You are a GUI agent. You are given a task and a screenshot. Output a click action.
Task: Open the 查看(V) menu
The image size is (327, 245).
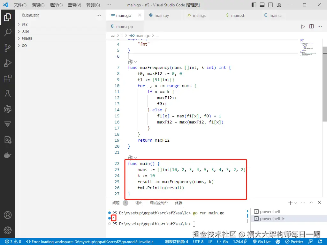click(74, 5)
